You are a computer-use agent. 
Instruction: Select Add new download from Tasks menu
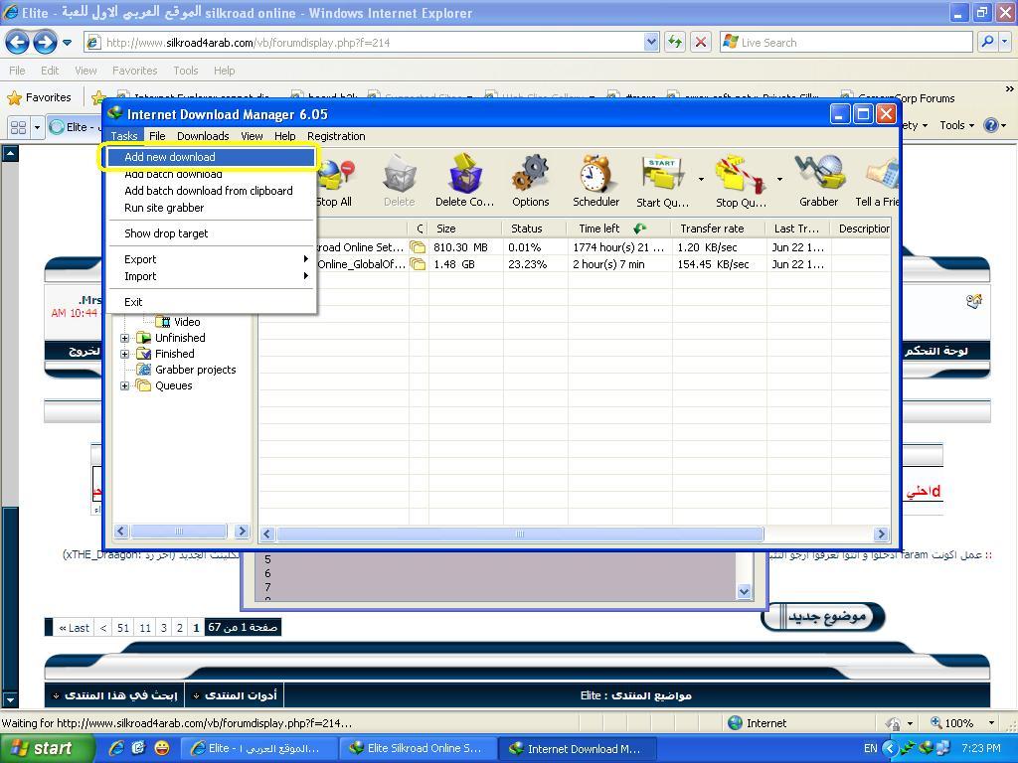212,157
